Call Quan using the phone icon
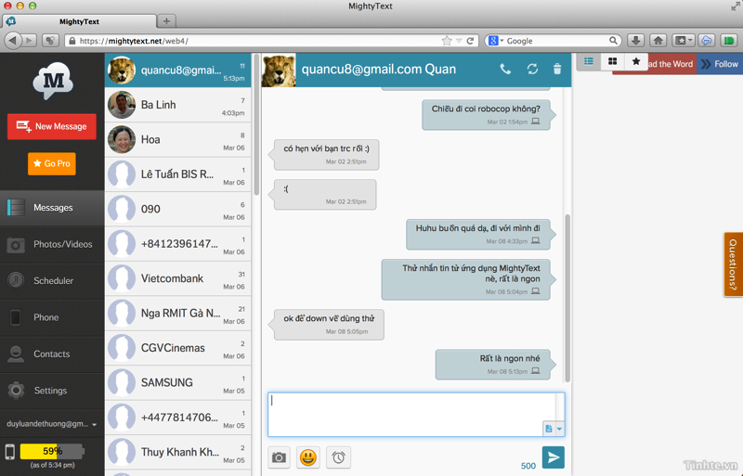The width and height of the screenshot is (743, 476). 505,69
